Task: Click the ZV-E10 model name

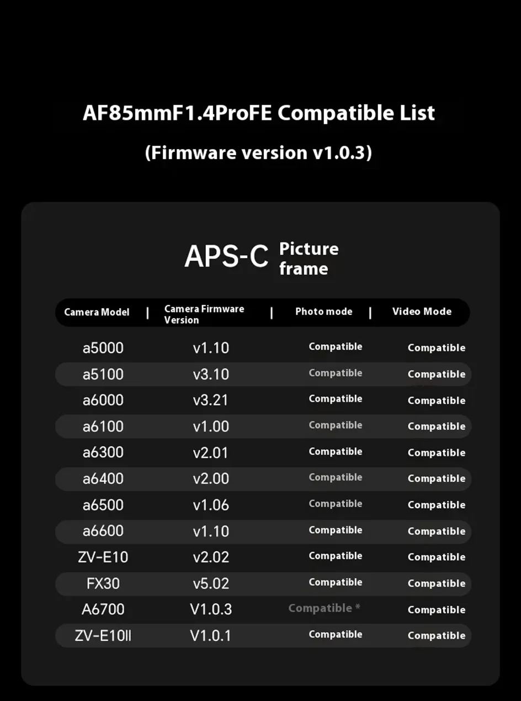Action: 103,557
